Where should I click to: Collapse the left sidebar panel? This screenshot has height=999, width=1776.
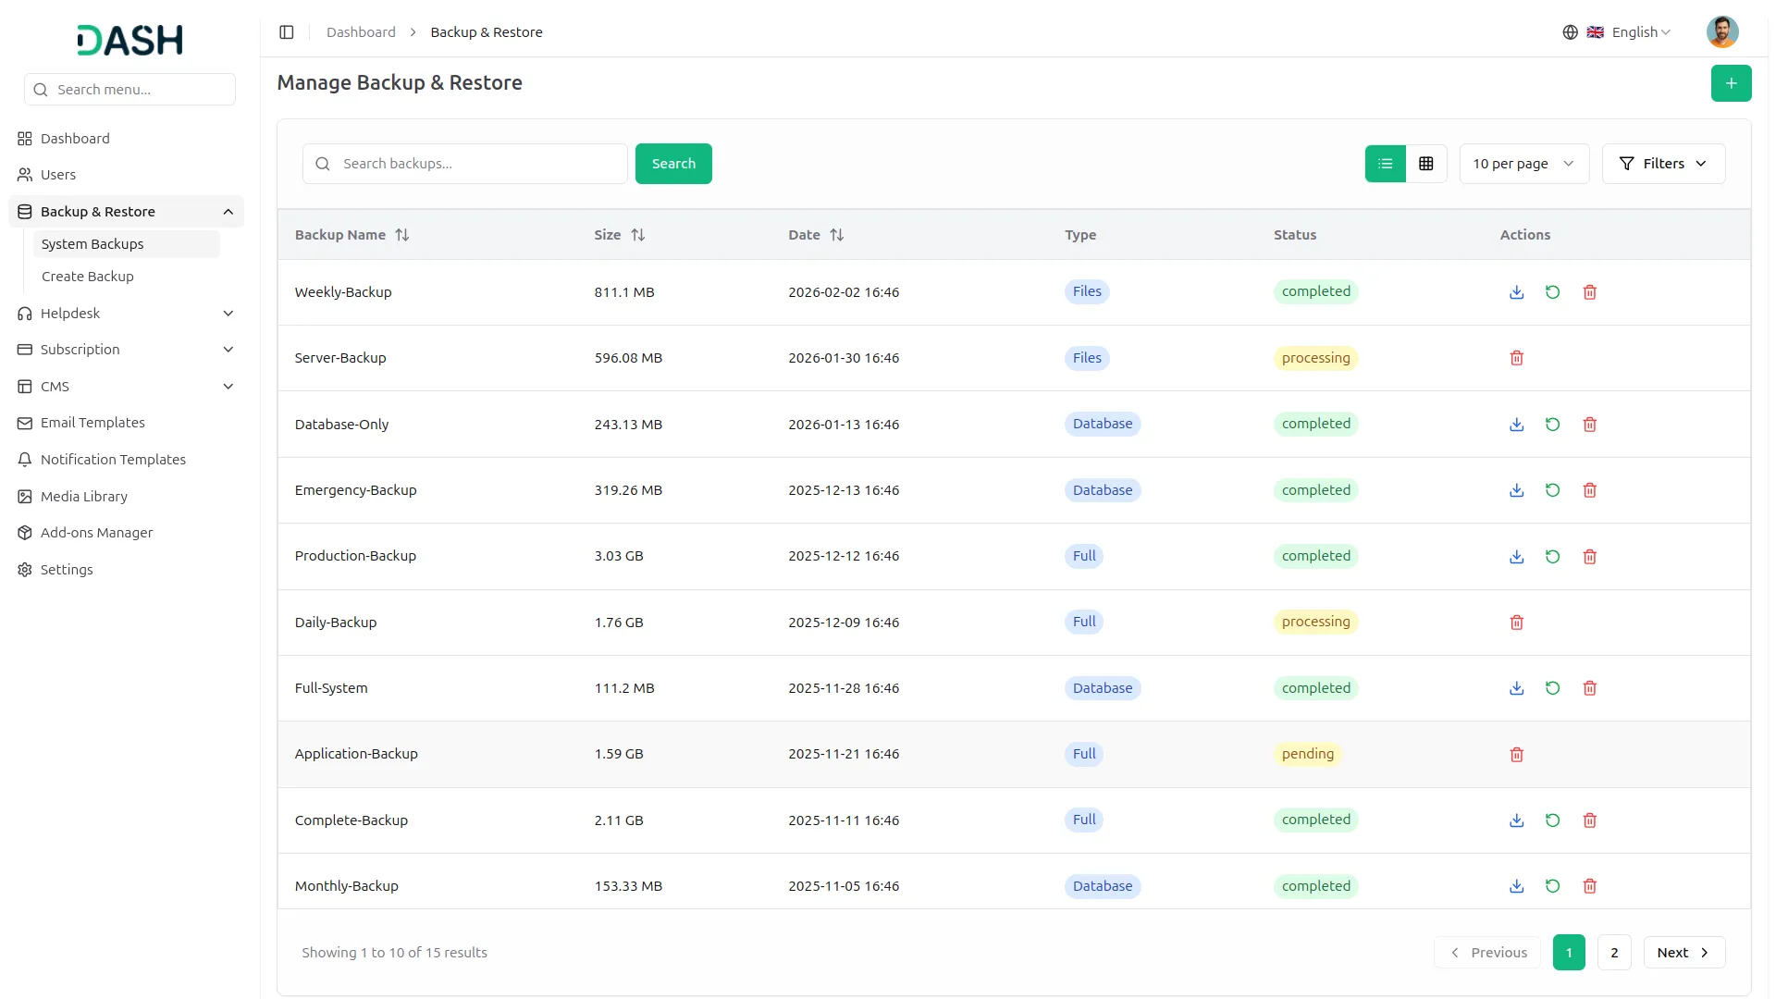coord(286,31)
